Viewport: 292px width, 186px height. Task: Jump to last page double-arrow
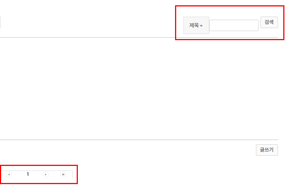tap(63, 175)
